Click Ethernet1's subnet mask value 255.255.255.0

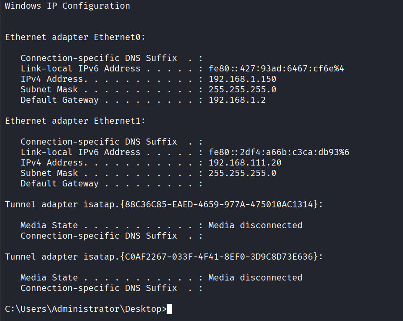(x=242, y=173)
